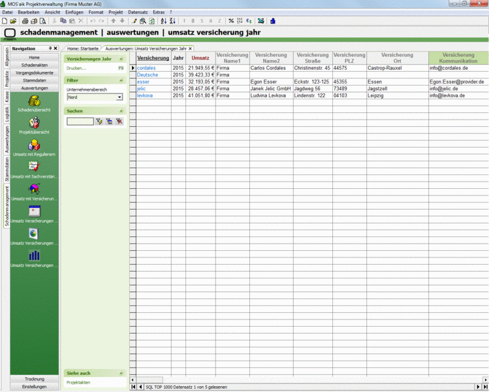Open Umsatz mit Regulierern icon
Image resolution: width=489 pixels, height=392 pixels.
pos(34,145)
